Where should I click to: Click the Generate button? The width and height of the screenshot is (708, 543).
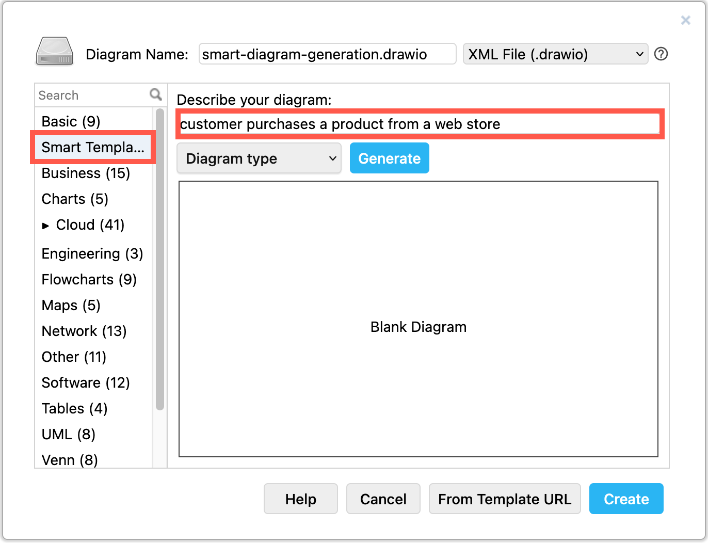pos(390,158)
